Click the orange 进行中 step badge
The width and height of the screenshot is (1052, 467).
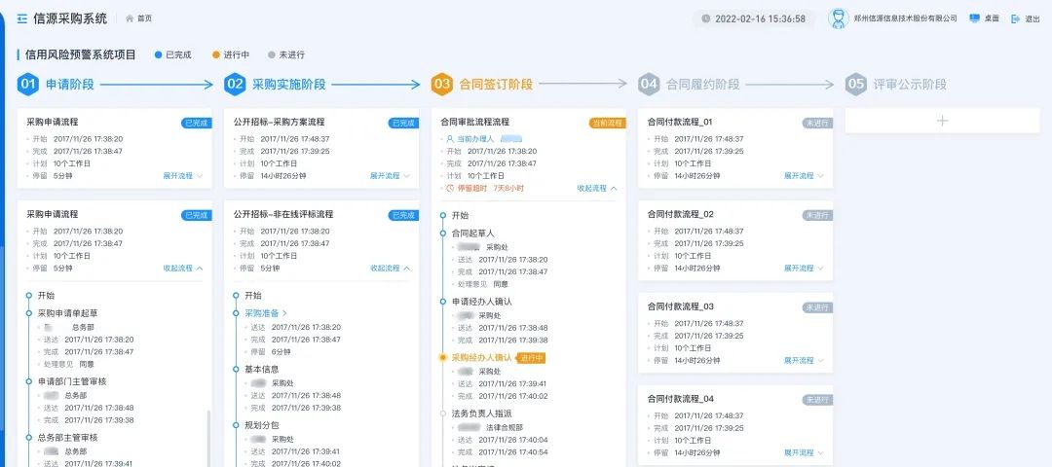click(531, 358)
